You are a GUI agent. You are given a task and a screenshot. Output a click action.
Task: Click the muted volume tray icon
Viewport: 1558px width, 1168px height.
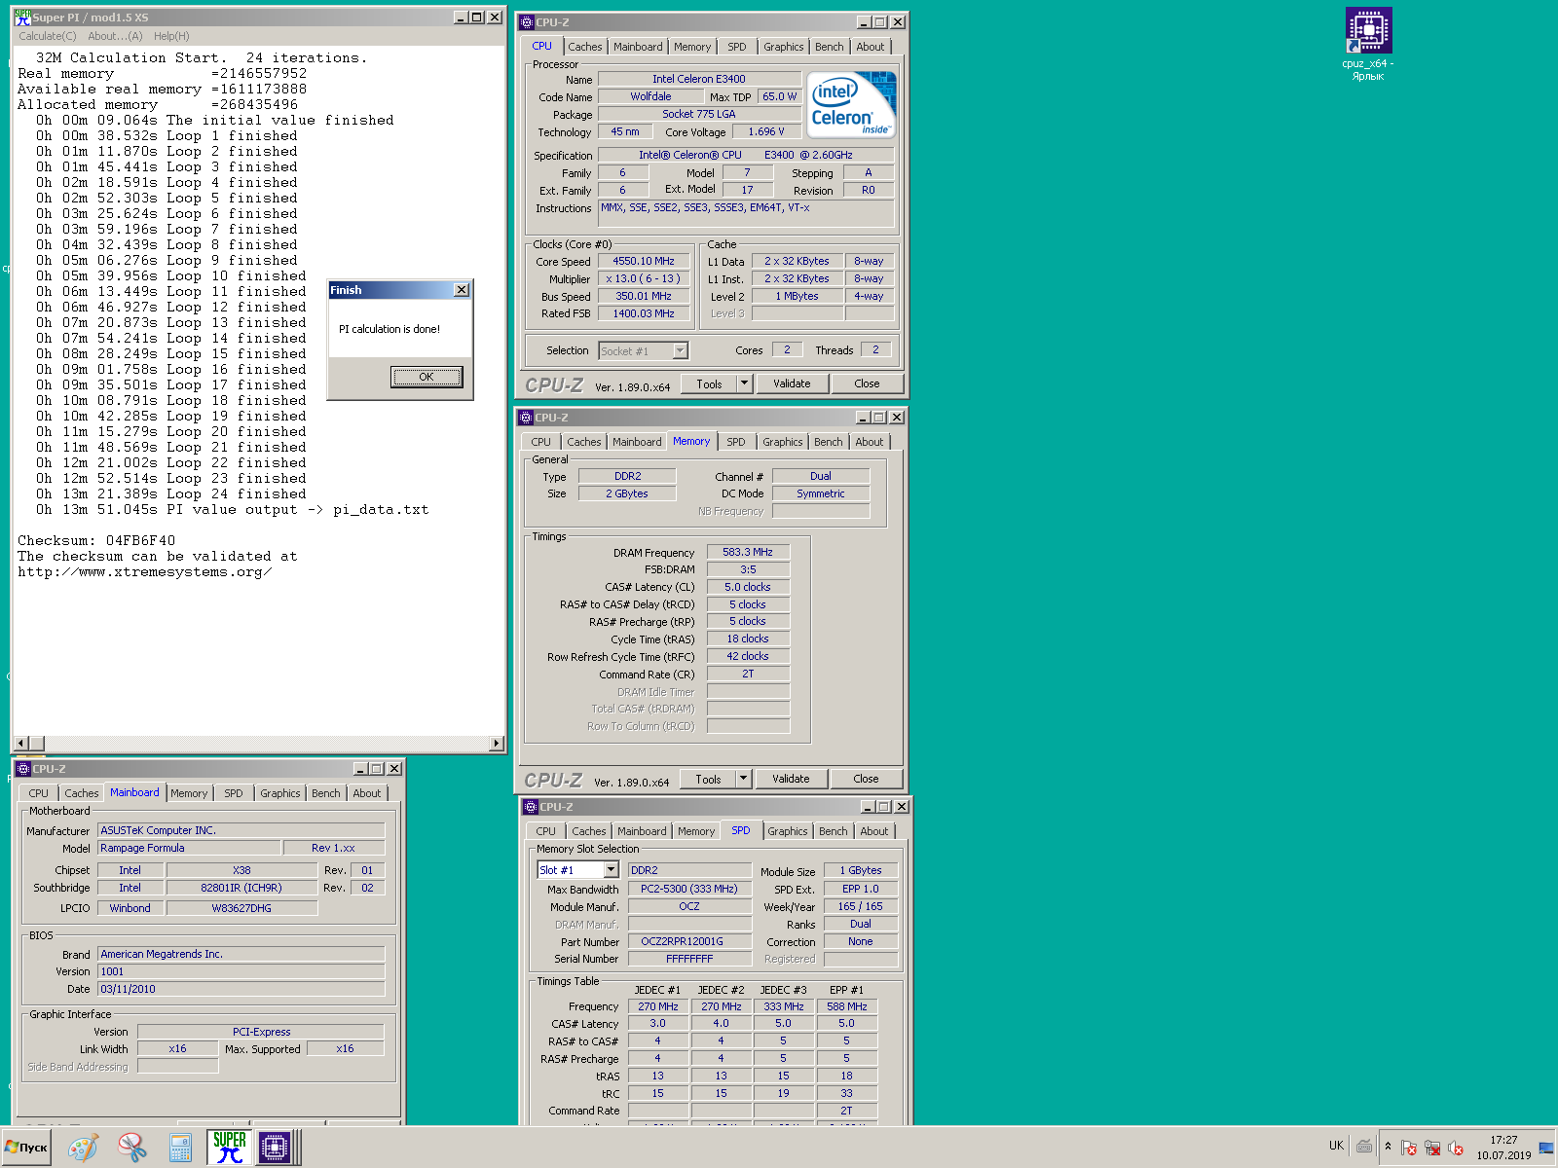1456,1148
